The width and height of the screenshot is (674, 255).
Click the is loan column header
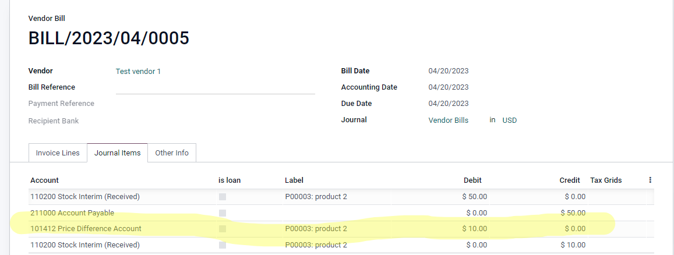(230, 180)
